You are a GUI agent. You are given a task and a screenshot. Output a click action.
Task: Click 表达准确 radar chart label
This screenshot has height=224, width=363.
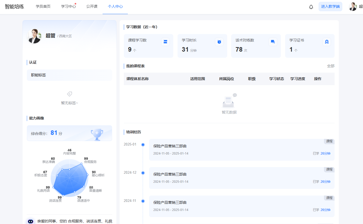point(48,162)
